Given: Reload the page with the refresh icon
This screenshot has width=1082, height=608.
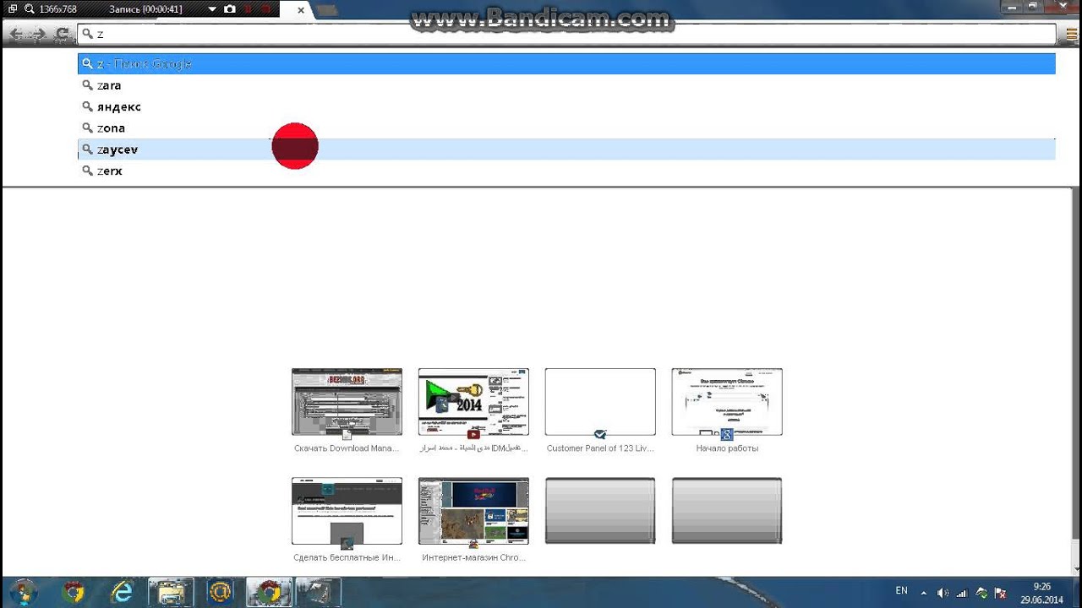Looking at the screenshot, I should 62,35.
